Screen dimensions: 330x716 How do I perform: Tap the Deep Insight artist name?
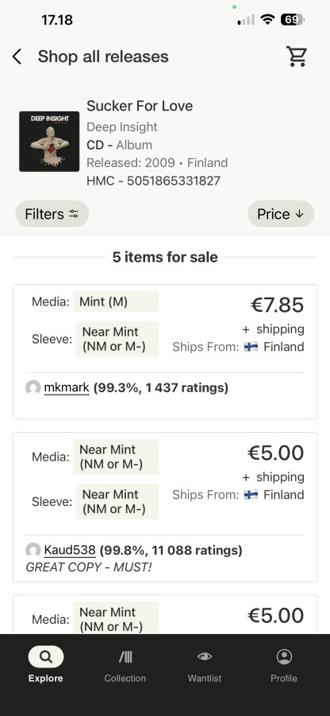pyautogui.click(x=122, y=127)
